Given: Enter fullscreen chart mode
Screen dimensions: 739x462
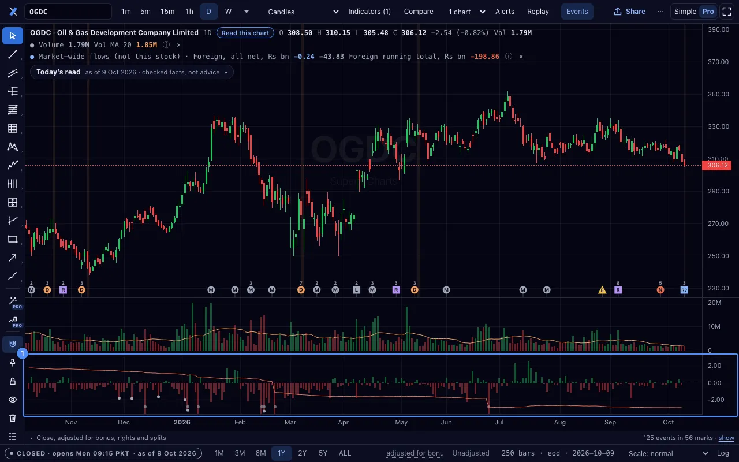Looking at the screenshot, I should (x=727, y=12).
